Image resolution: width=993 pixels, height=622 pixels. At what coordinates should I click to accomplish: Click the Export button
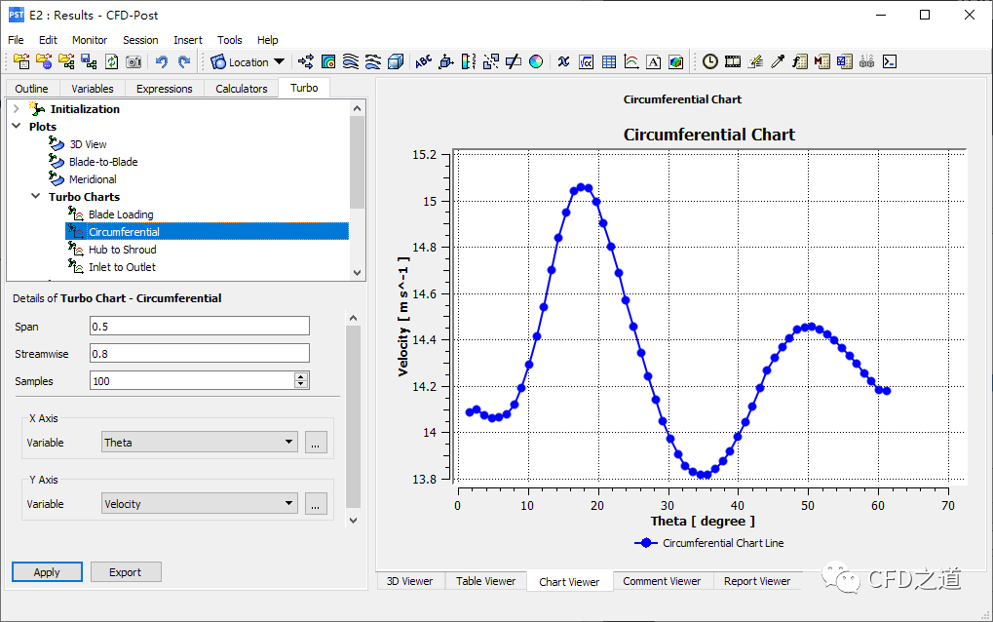[126, 572]
